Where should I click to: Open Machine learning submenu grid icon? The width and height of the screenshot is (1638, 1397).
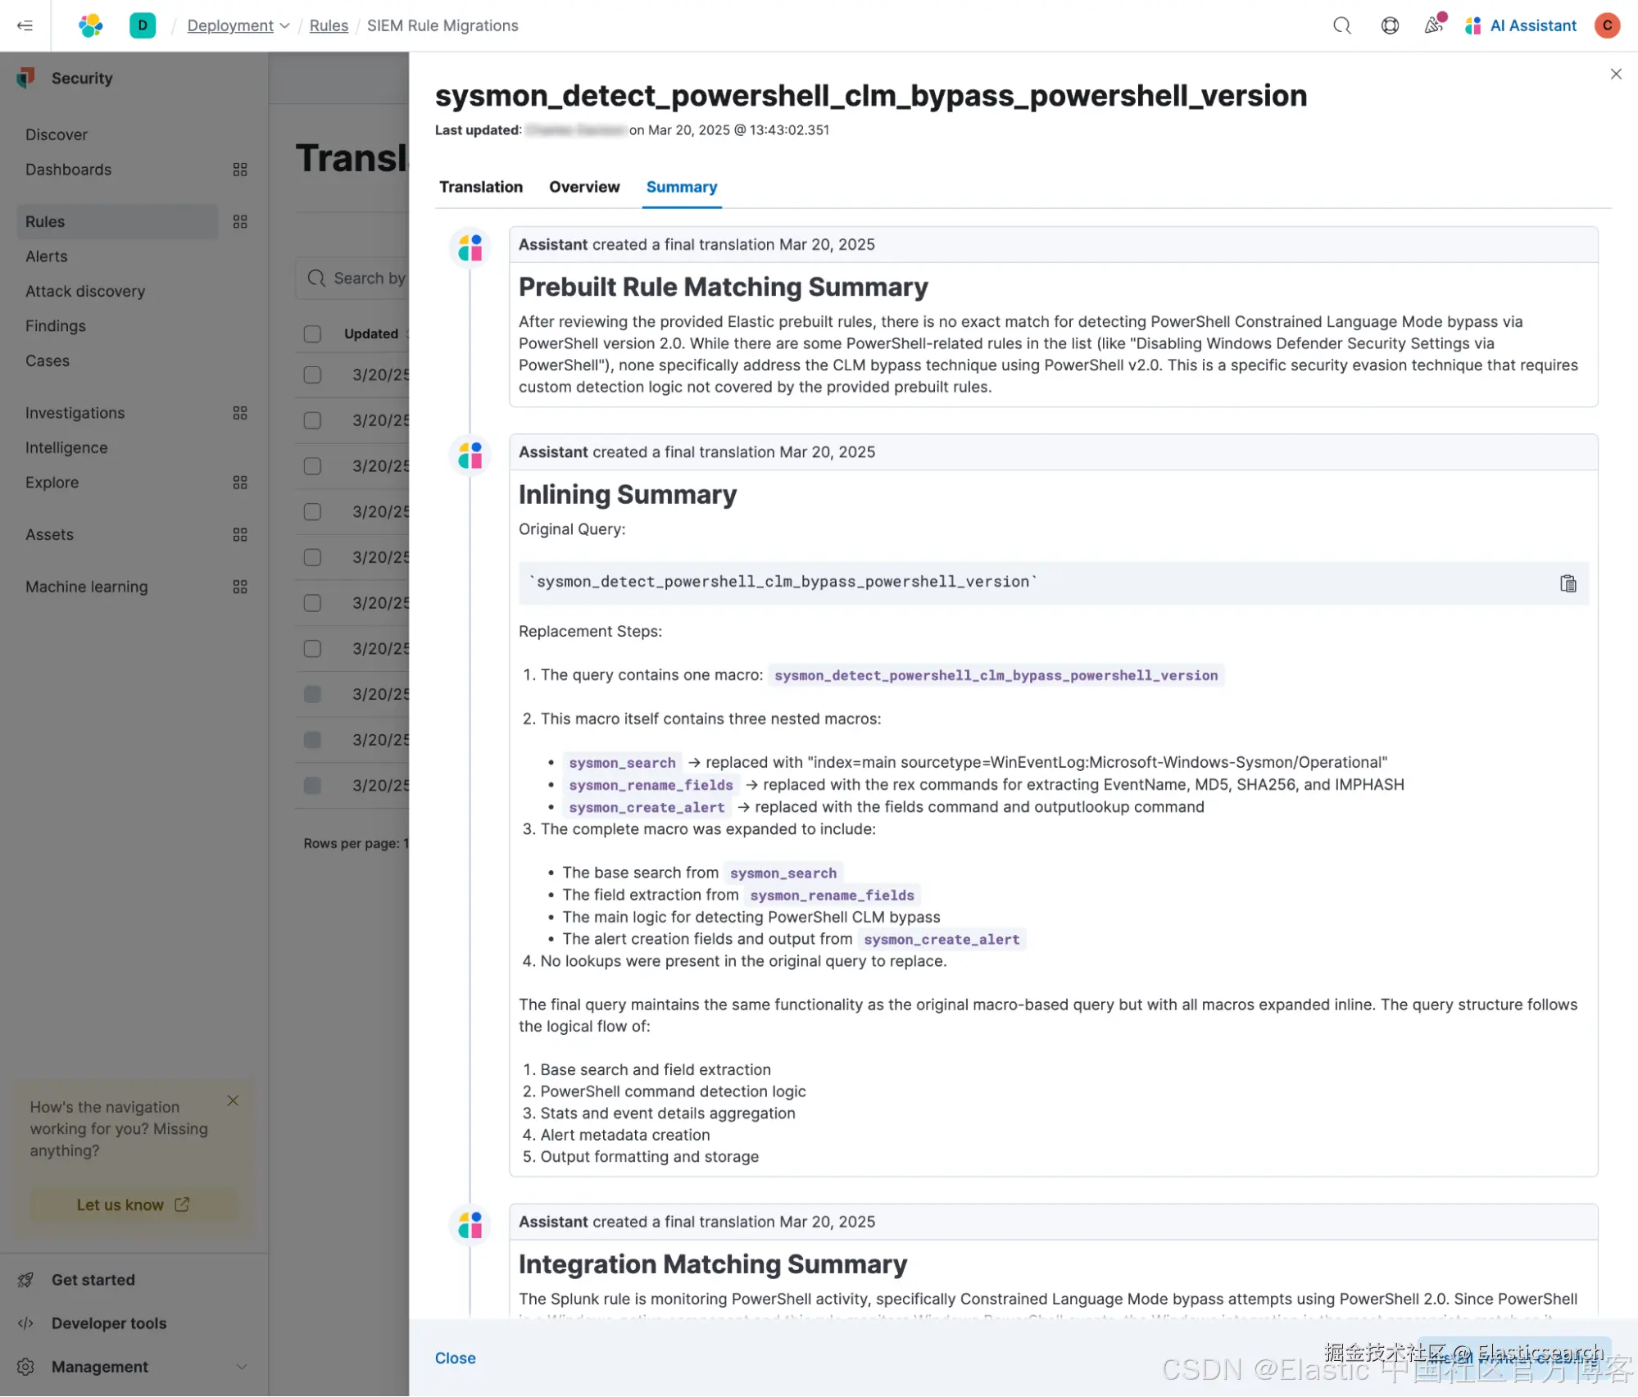click(x=239, y=587)
